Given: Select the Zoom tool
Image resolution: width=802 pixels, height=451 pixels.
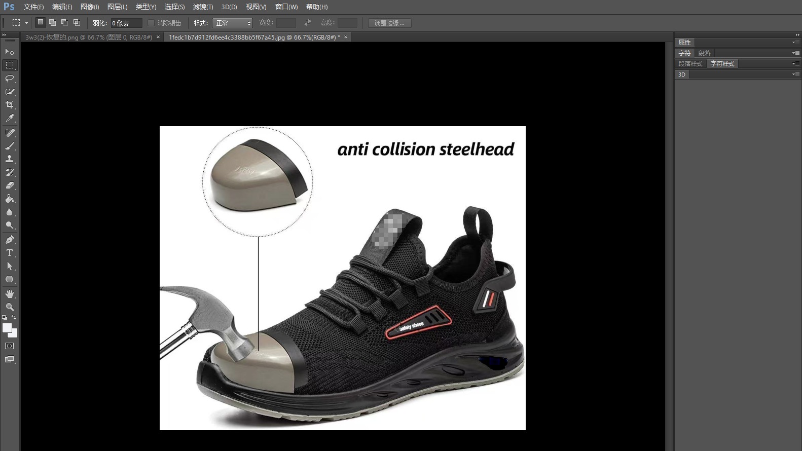Looking at the screenshot, I should click(x=10, y=307).
